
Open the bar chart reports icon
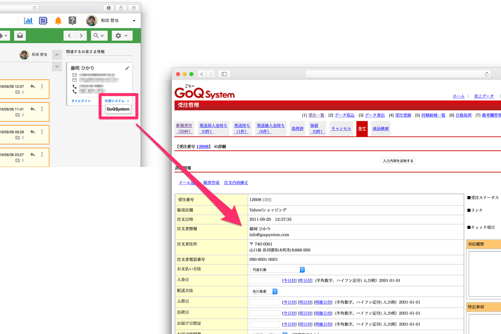[28, 20]
